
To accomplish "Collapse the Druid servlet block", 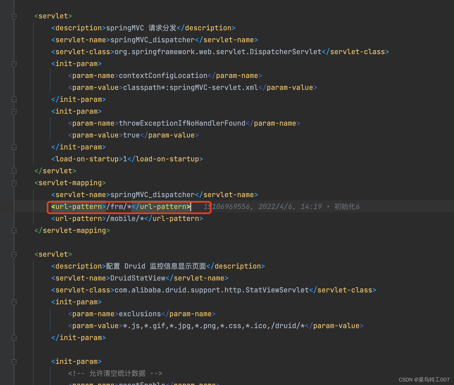I will click(14, 255).
